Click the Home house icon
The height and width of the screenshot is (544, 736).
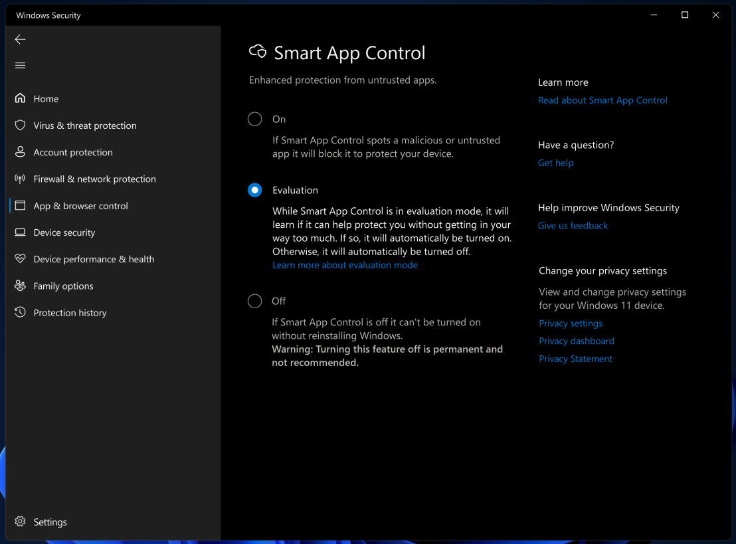pos(20,98)
